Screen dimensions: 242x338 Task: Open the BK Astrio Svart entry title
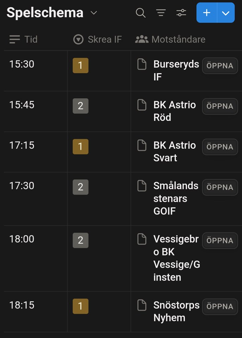coord(174,151)
